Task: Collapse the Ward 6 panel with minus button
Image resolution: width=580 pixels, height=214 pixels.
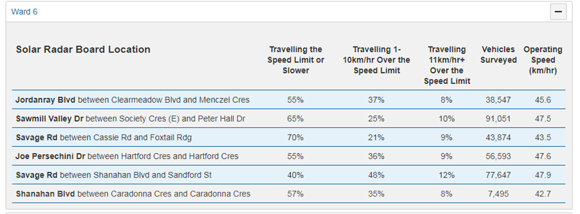Action: click(558, 12)
